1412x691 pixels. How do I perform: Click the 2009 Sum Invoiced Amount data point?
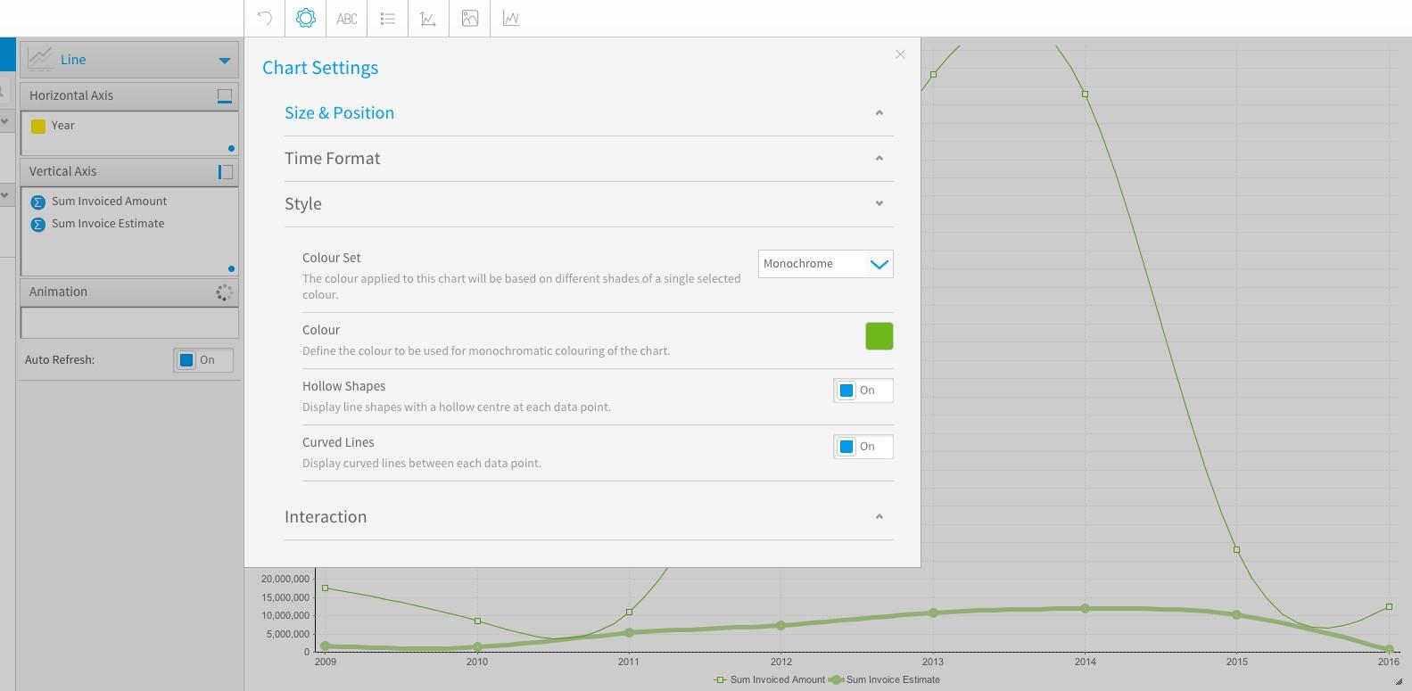click(x=325, y=588)
